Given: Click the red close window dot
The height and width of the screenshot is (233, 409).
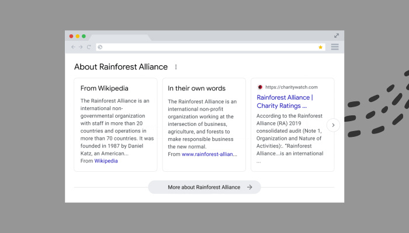Looking at the screenshot, I should (x=71, y=36).
